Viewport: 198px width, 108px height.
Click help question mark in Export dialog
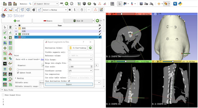coord(83,42)
